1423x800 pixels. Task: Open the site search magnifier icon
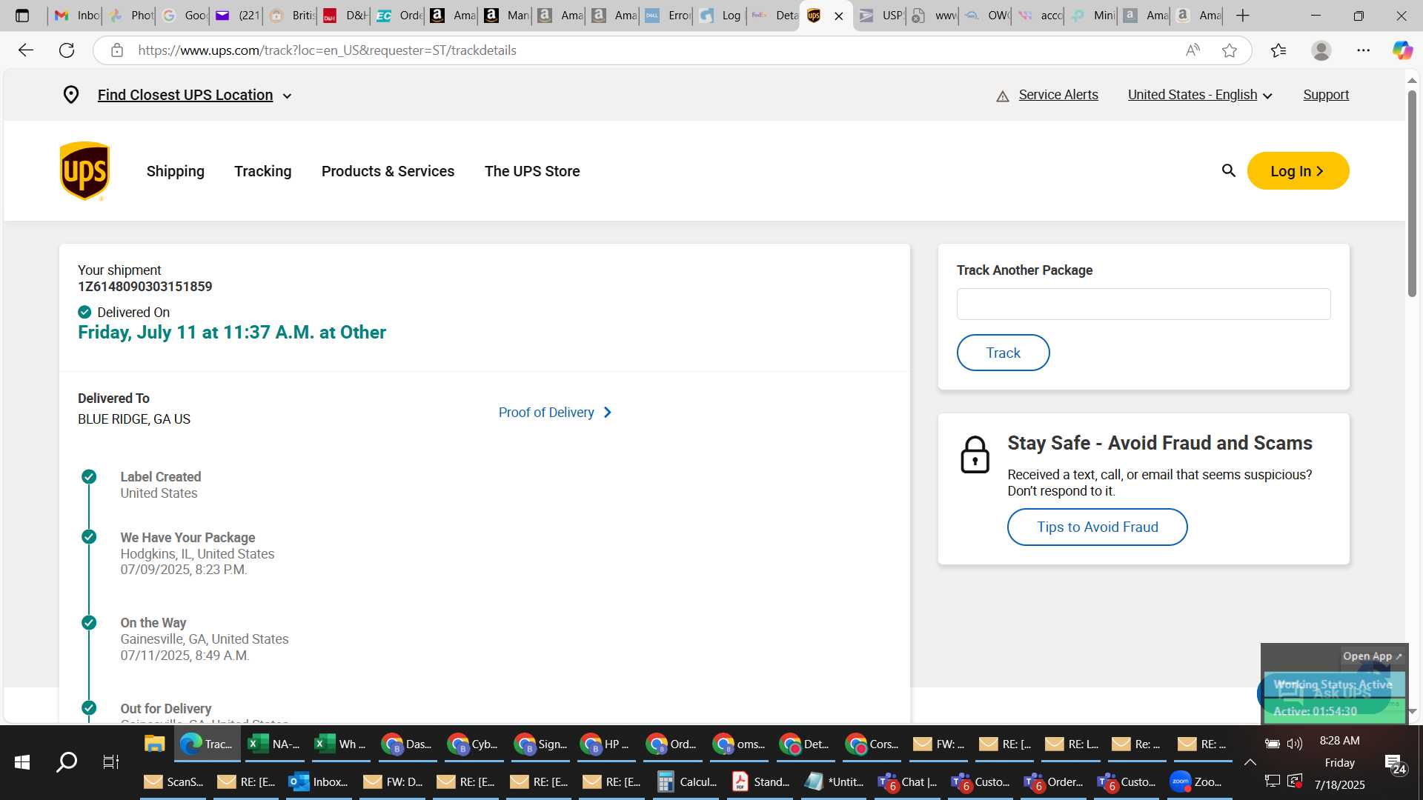click(x=1228, y=171)
